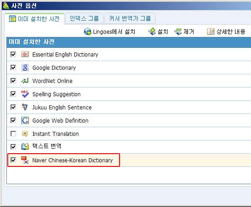
Task: Open the 커서 번역가 그룹 tab
Action: pyautogui.click(x=130, y=18)
